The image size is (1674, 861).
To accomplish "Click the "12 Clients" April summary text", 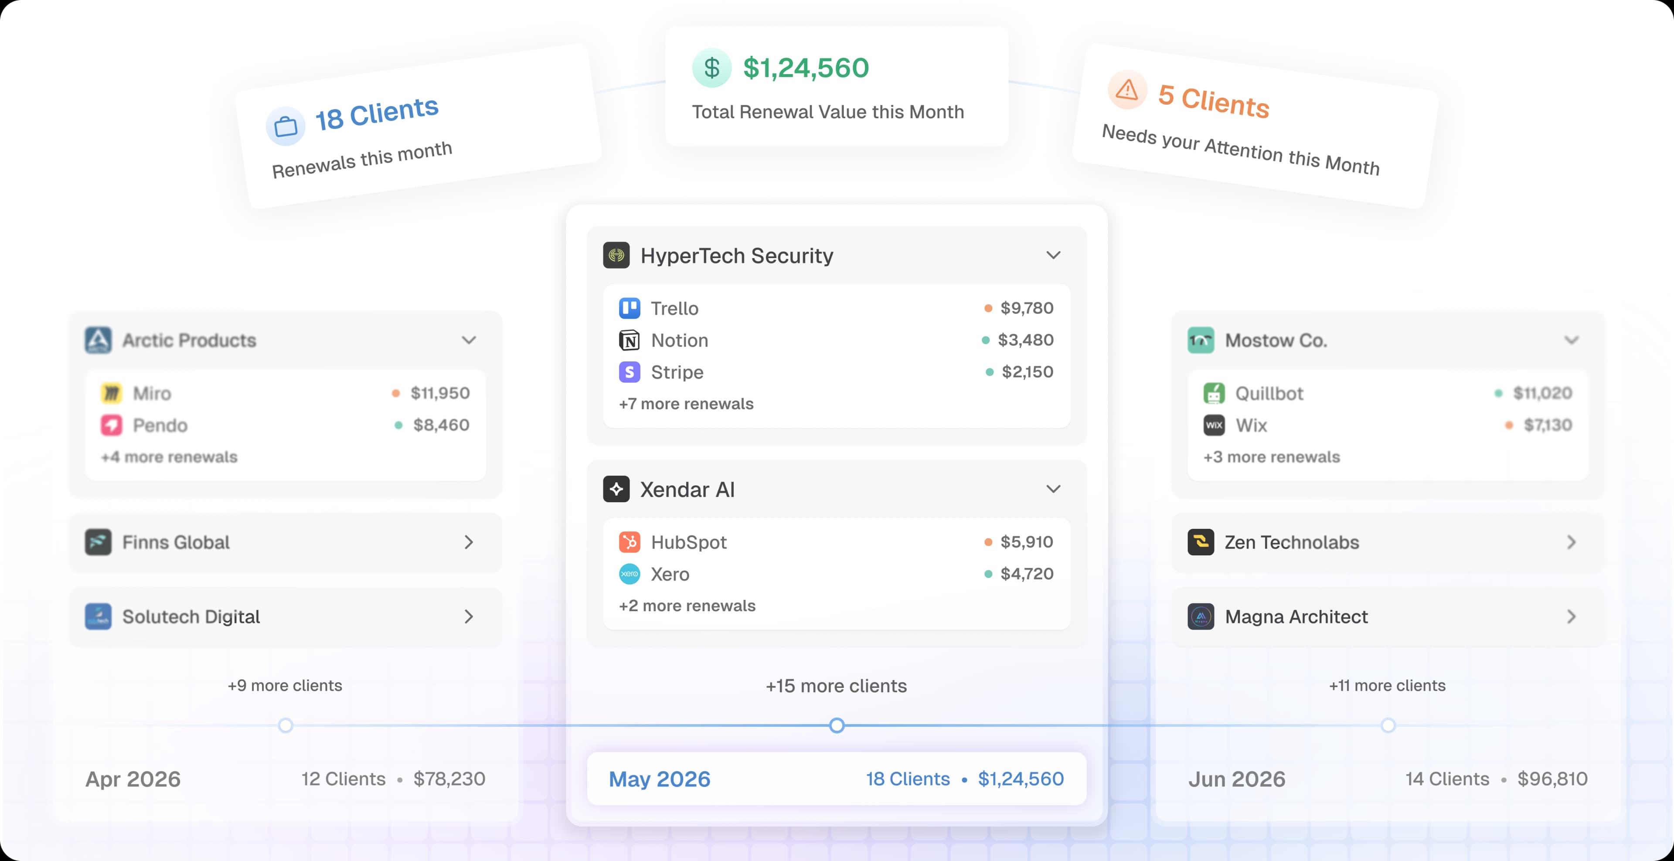I will pos(343,779).
